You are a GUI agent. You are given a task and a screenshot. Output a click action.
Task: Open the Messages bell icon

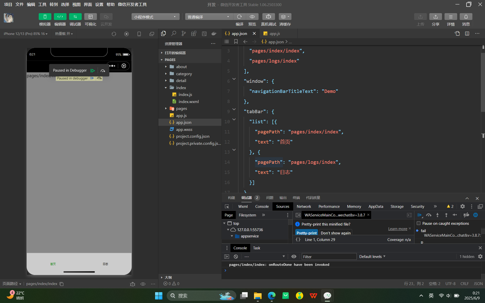[466, 17]
